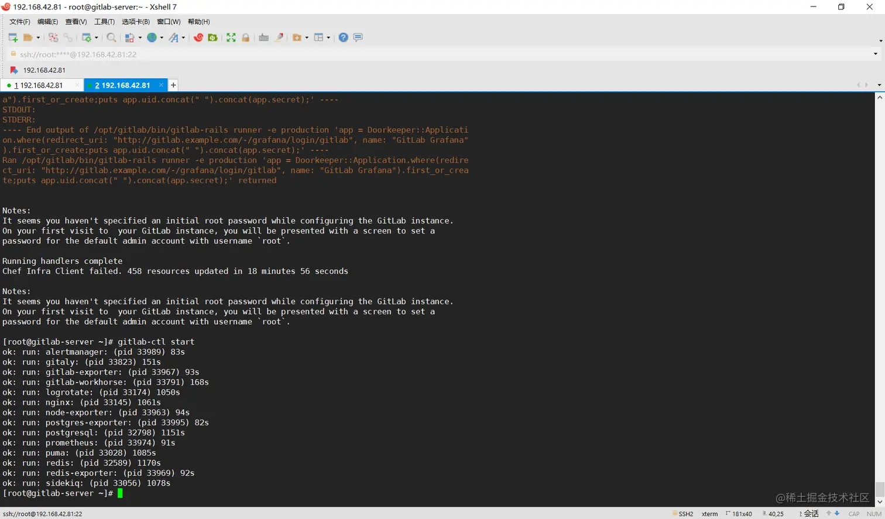Expand the layout icon dropdown arrow
The height and width of the screenshot is (519, 885).
328,37
